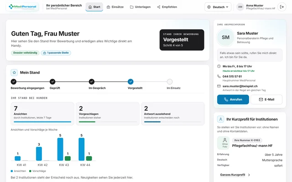Click the Anna Muster user name
The image size is (292, 182).
point(255,5)
